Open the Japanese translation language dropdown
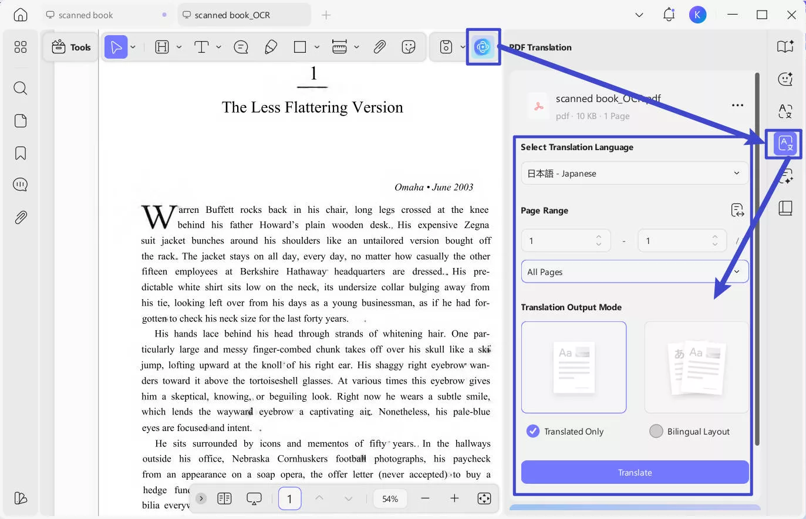 point(635,174)
